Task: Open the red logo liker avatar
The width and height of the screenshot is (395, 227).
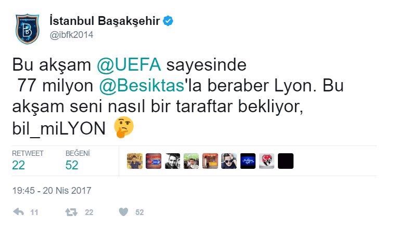Action: (154, 161)
